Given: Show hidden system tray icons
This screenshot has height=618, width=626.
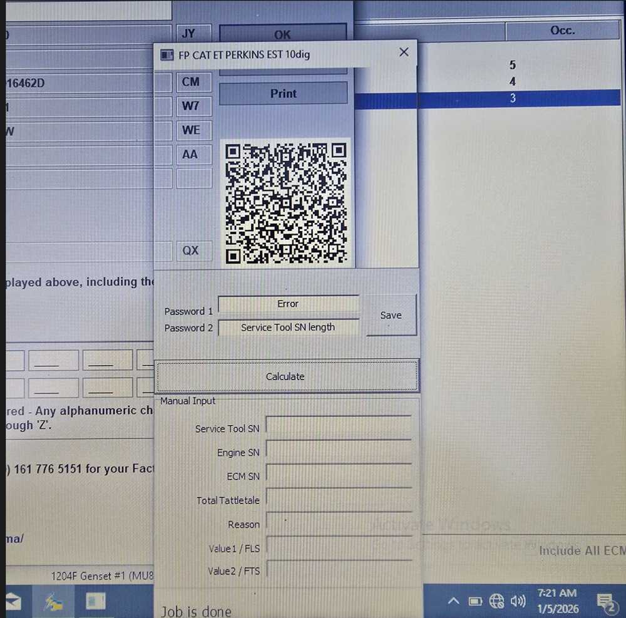Looking at the screenshot, I should pos(453,602).
